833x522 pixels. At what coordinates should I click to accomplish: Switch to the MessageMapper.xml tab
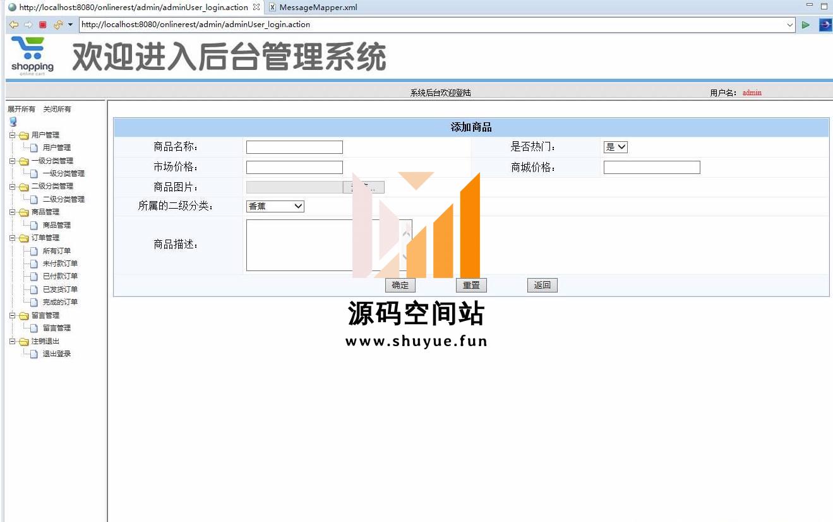(x=313, y=7)
